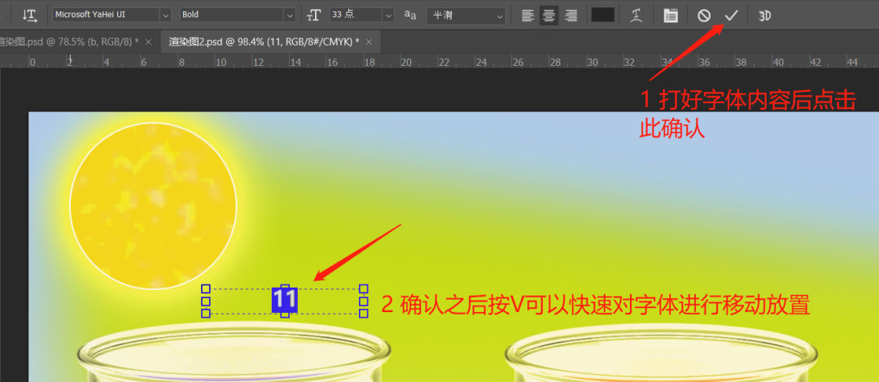
Task: Click the top-left text box handle
Action: coord(206,289)
